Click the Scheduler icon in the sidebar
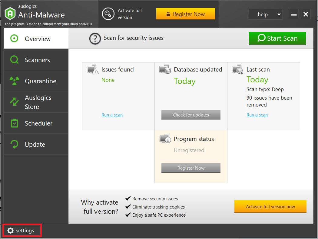318x239 pixels. tap(14, 123)
